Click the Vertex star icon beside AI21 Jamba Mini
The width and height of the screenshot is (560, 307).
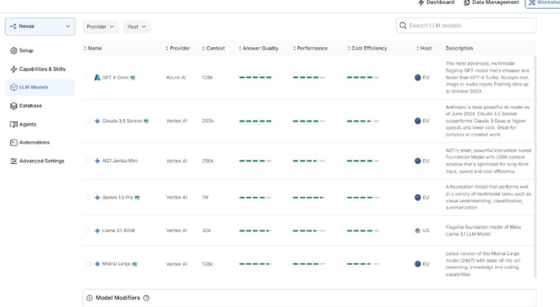click(97, 161)
